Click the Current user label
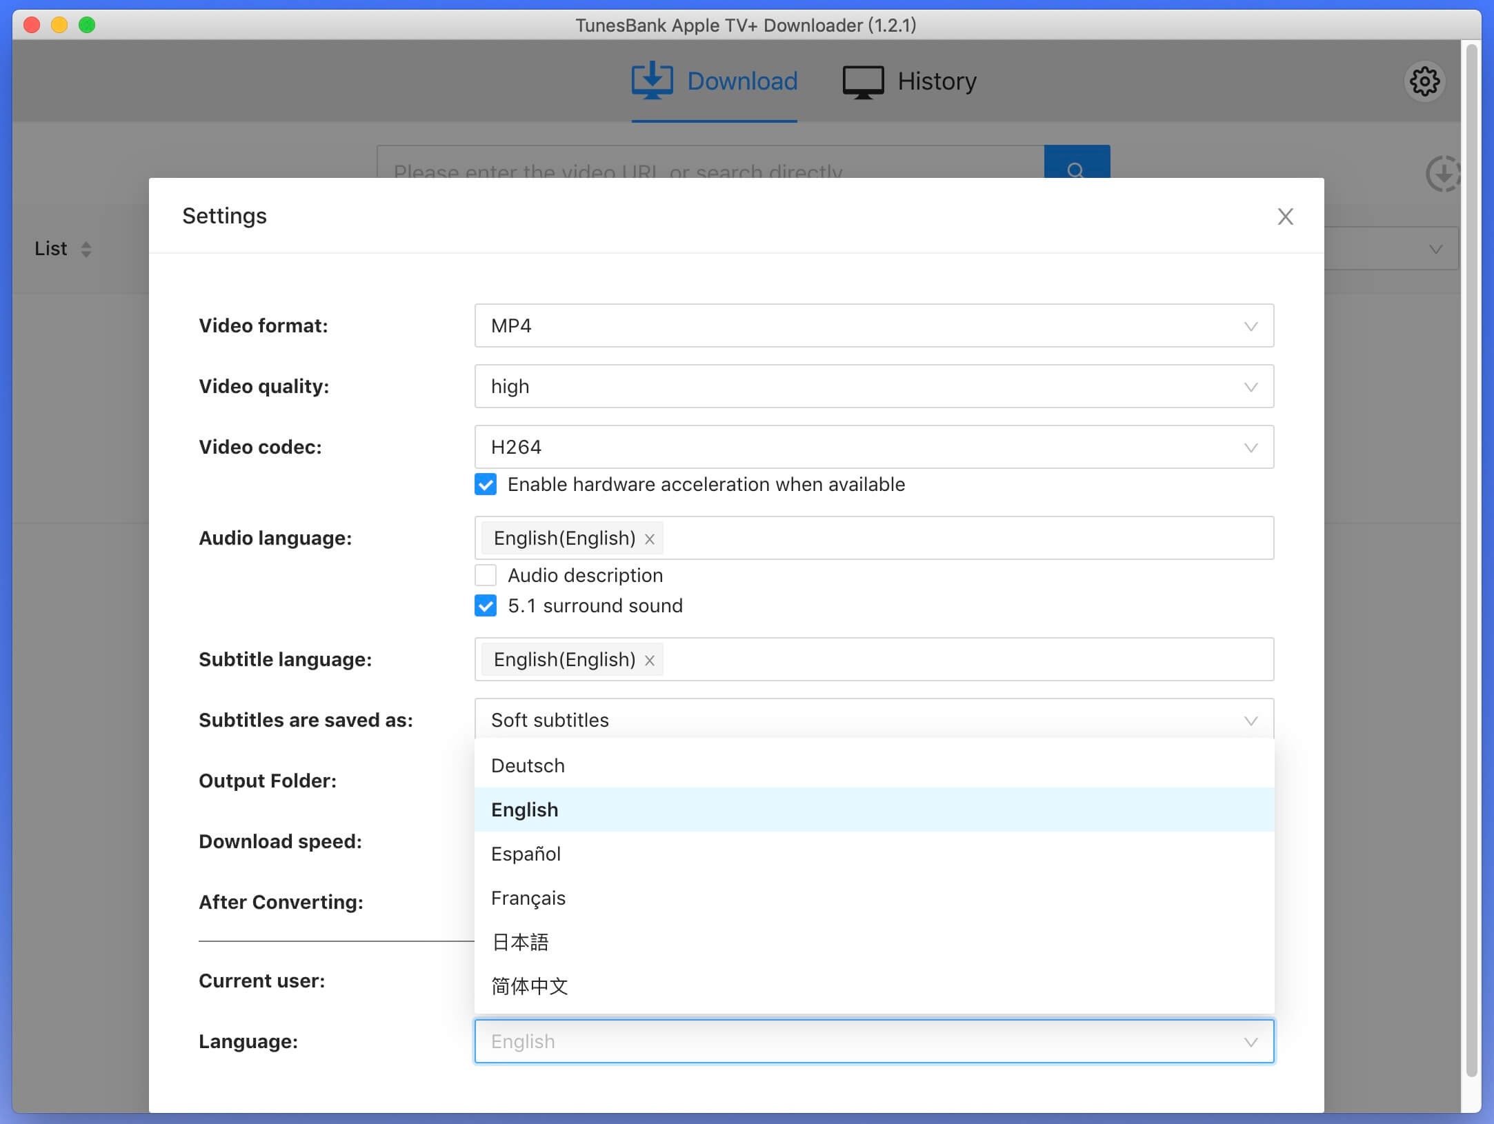The image size is (1494, 1124). (261, 981)
